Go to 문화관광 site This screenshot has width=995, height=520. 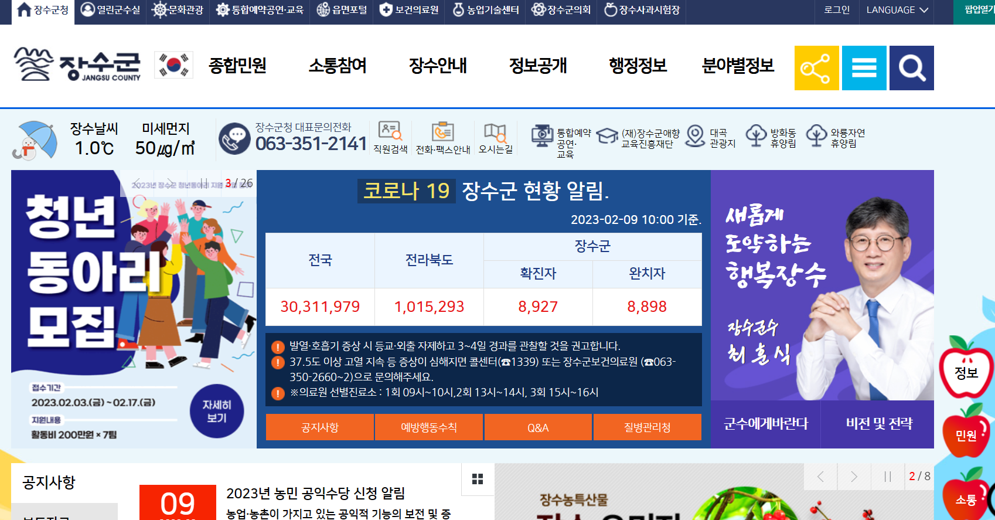click(x=178, y=10)
